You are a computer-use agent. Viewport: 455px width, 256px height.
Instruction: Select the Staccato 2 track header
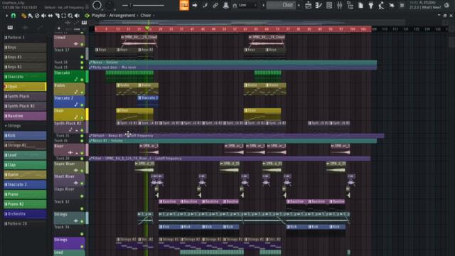click(x=69, y=102)
